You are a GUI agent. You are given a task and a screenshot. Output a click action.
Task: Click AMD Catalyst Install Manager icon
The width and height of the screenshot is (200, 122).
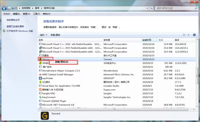coord(40,74)
